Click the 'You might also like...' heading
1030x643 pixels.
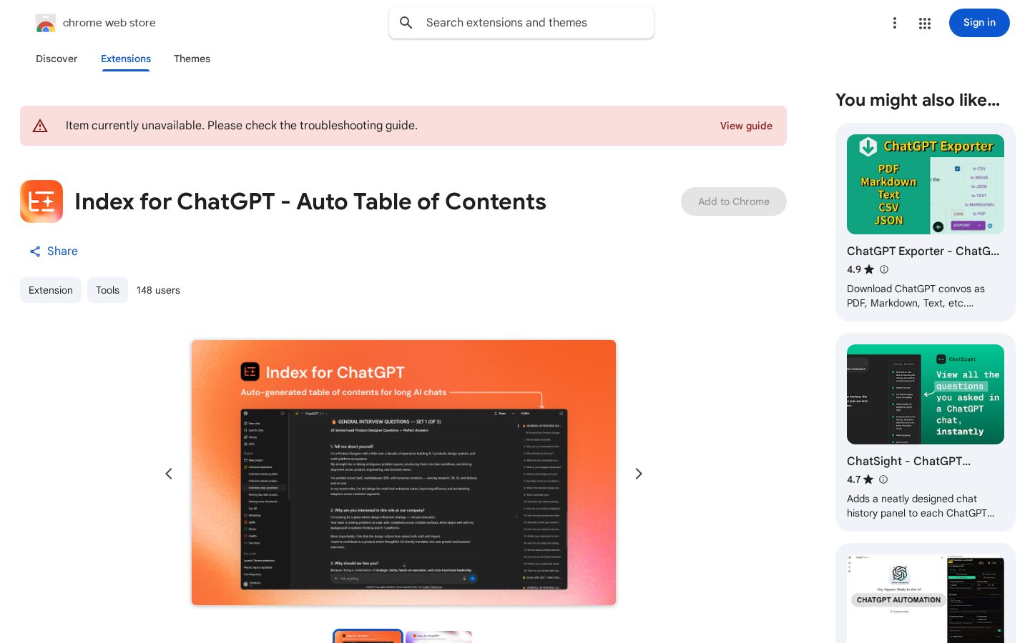tap(918, 100)
